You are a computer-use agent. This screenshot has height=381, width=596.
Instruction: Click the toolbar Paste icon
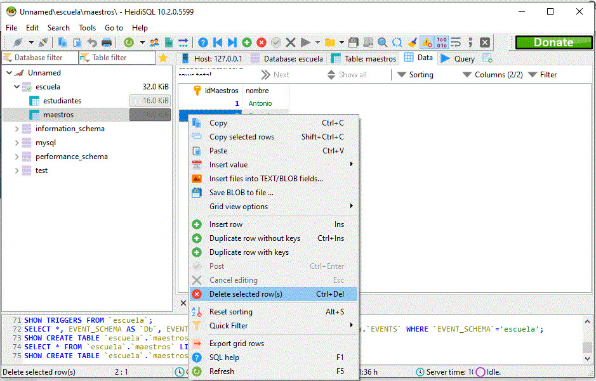click(x=77, y=42)
